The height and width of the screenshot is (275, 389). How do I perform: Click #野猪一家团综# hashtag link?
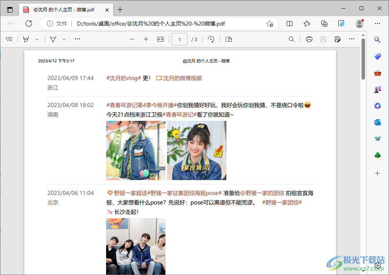click(x=282, y=203)
